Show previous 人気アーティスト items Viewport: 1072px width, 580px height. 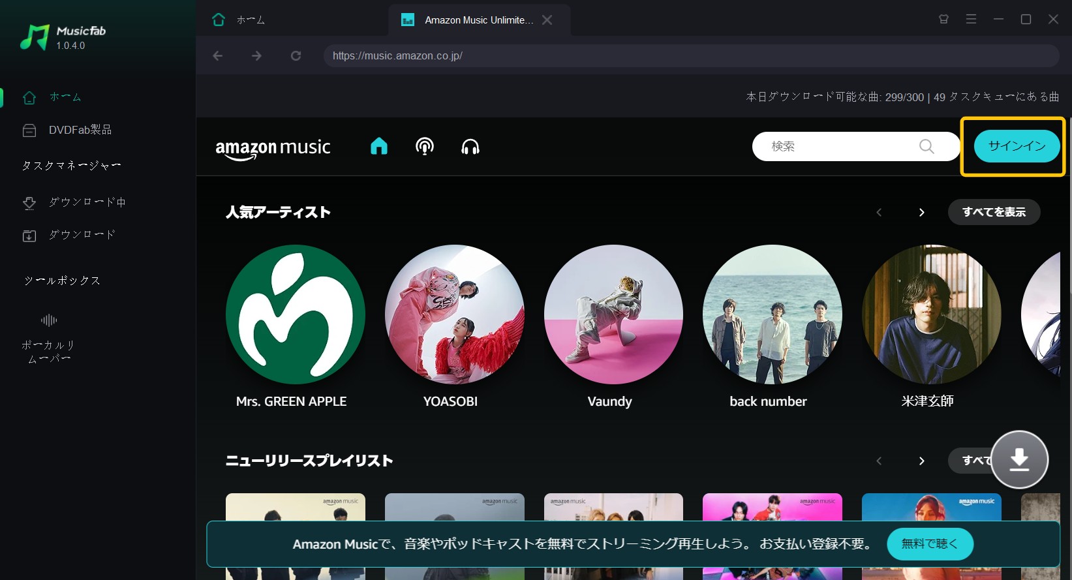[880, 212]
